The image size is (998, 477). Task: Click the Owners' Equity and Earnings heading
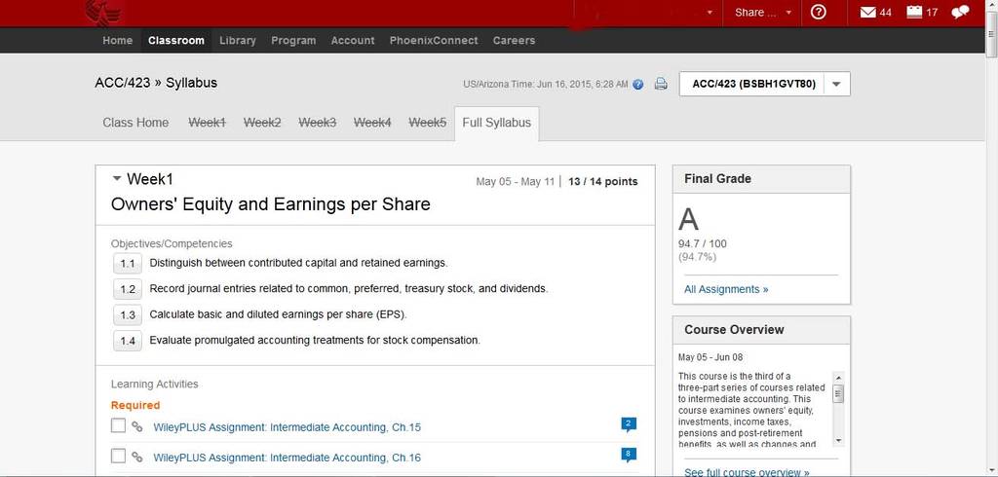pos(271,204)
